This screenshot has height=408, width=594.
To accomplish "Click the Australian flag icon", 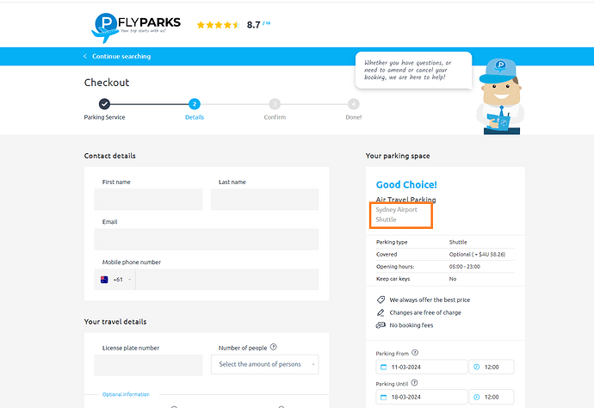I will point(104,280).
